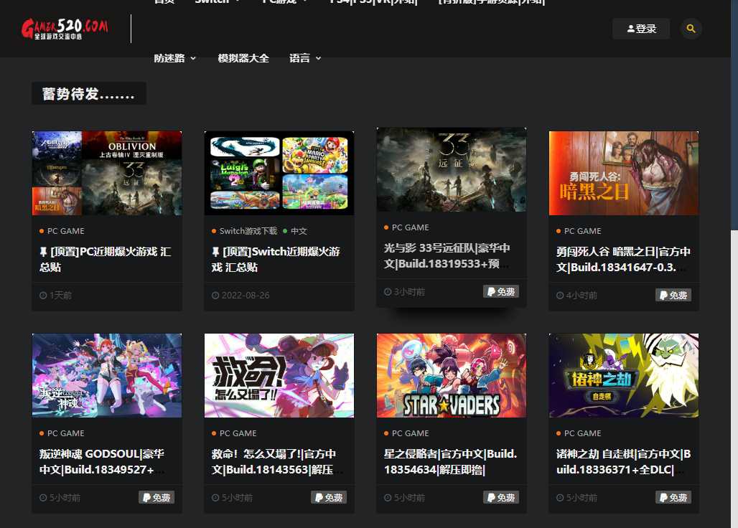Open the search magnifier icon
The image size is (738, 528).
[691, 29]
